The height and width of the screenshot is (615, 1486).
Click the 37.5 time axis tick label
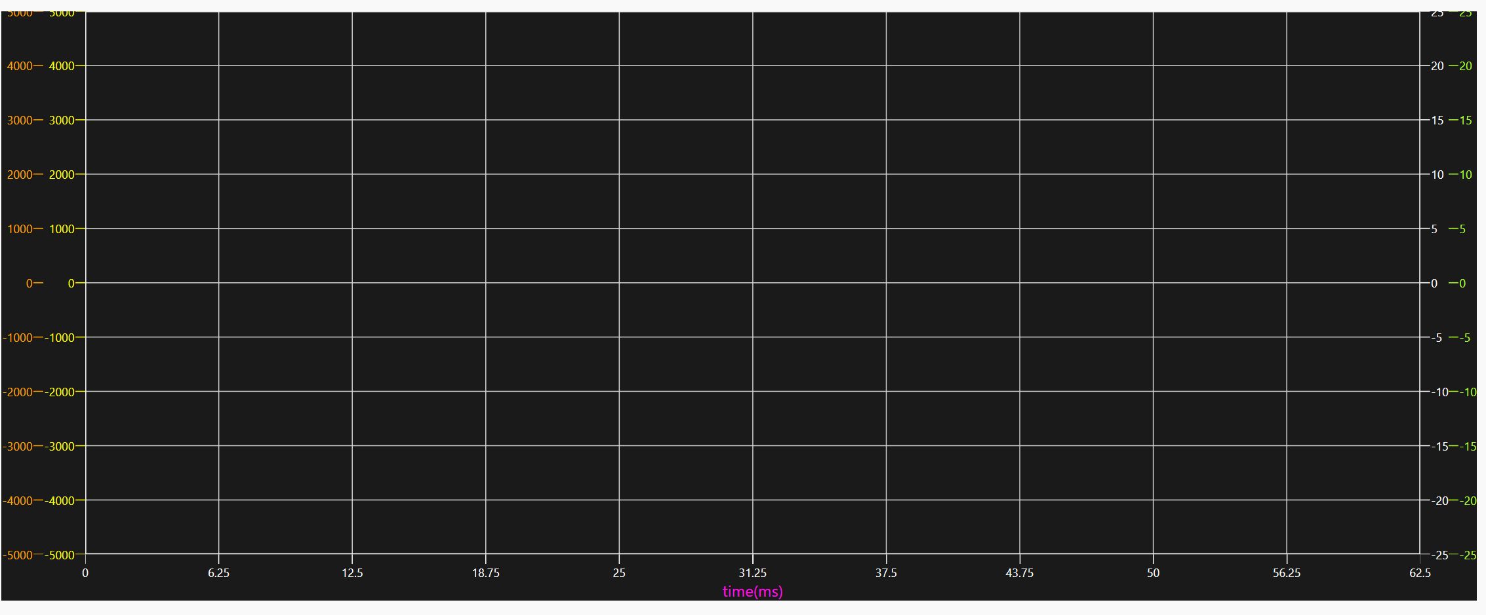(886, 573)
